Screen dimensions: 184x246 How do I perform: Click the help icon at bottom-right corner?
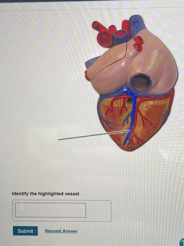[x=182, y=242]
